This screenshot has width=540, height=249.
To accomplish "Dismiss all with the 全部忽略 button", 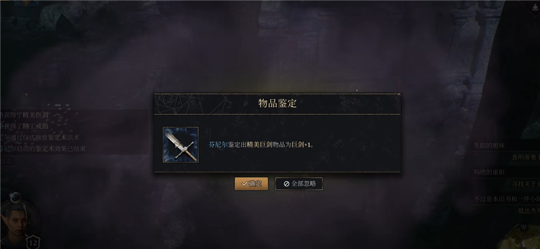I will coord(299,184).
